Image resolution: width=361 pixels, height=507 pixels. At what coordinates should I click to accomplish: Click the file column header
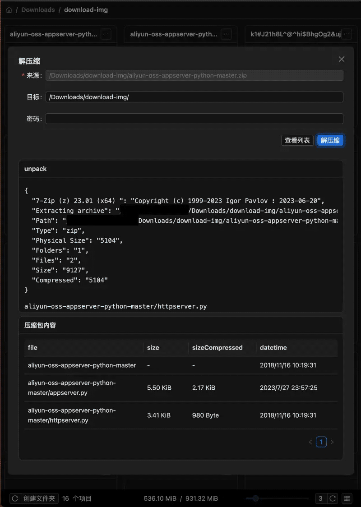(83, 348)
